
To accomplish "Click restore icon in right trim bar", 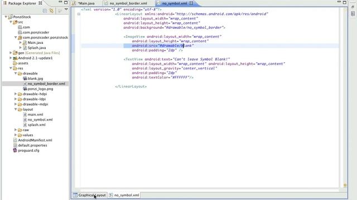I will tap(353, 7).
